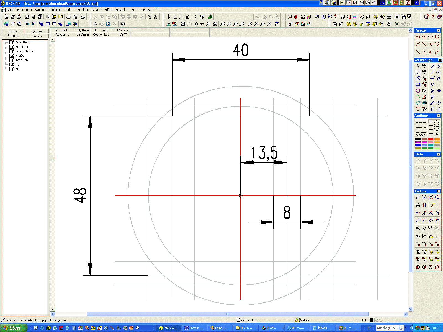Click the envelope e-mail icon
Image resolution: width=443 pixels, height=332 pixels.
(60, 17)
